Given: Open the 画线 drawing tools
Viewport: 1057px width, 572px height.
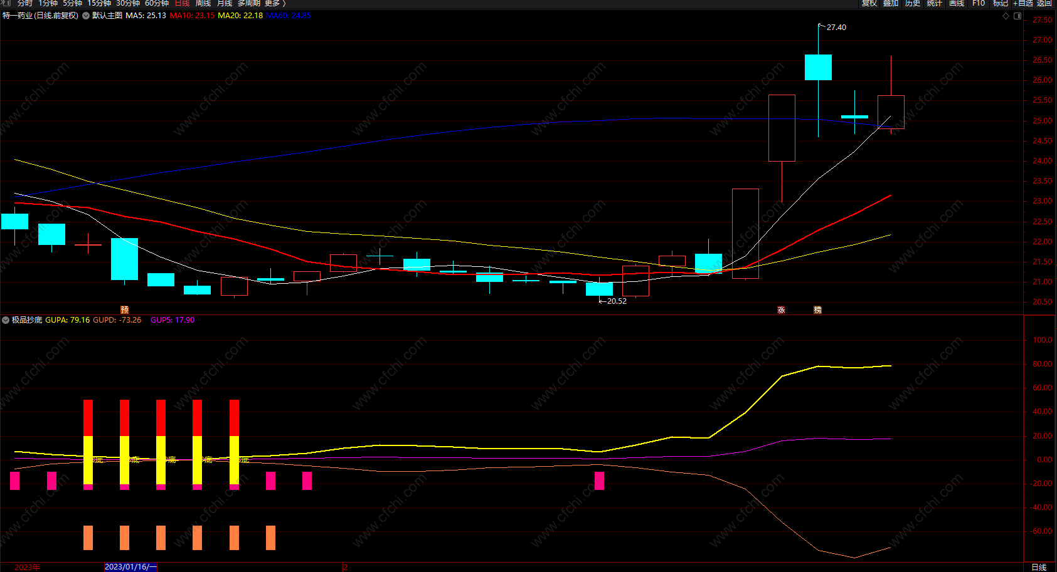Looking at the screenshot, I should pos(957,3).
